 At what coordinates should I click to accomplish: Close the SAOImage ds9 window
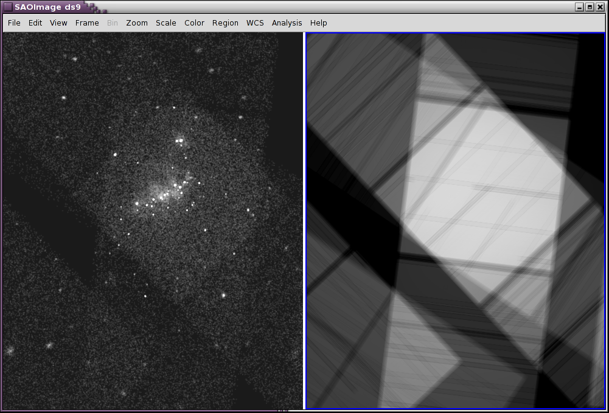click(x=600, y=7)
